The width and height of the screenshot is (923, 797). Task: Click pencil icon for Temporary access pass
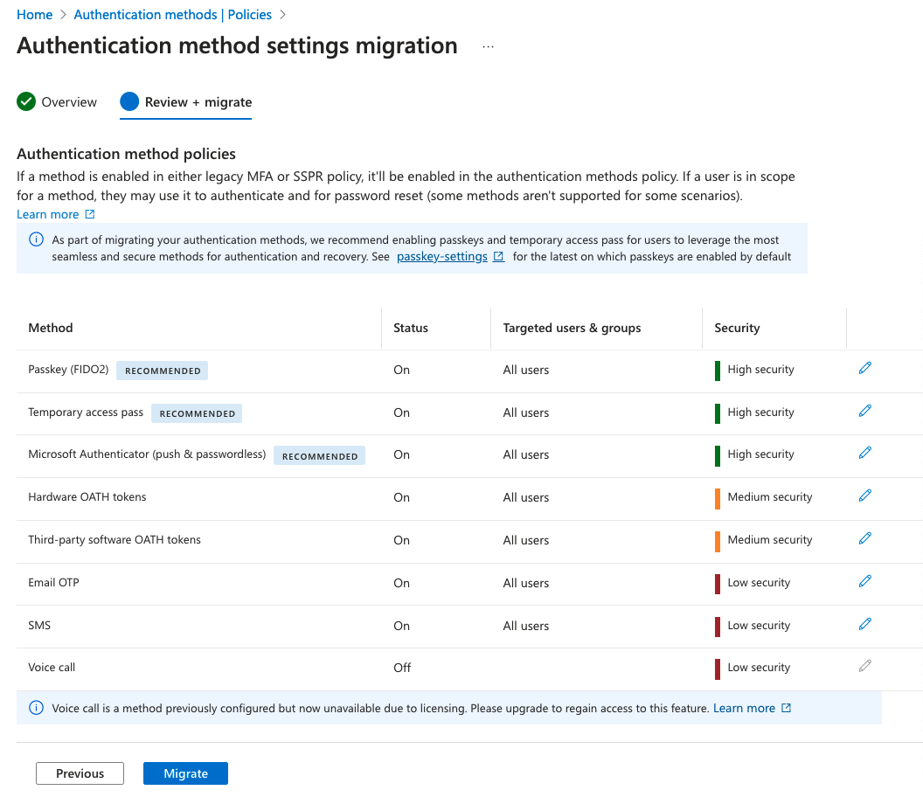pyautogui.click(x=865, y=412)
